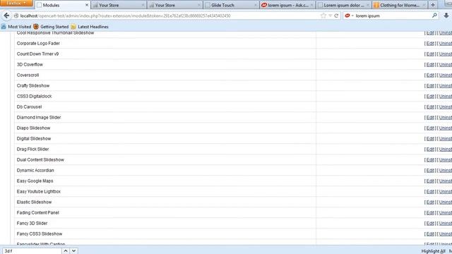Edit the Corporate Logo Fader module
The width and height of the screenshot is (452, 254).
(x=430, y=44)
